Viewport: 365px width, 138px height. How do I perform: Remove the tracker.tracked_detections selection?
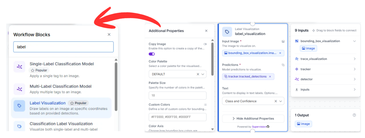tap(270, 77)
